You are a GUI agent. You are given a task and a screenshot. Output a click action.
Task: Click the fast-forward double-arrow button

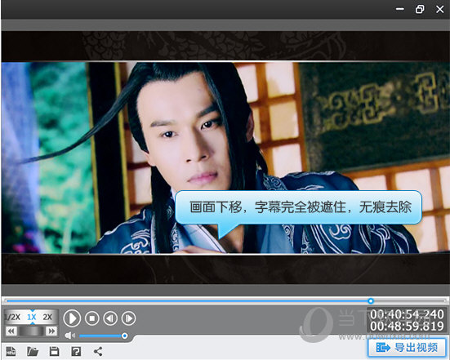pyautogui.click(x=51, y=331)
